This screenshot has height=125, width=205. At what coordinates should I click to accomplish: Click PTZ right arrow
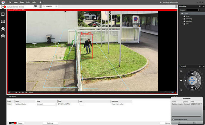[199, 81]
